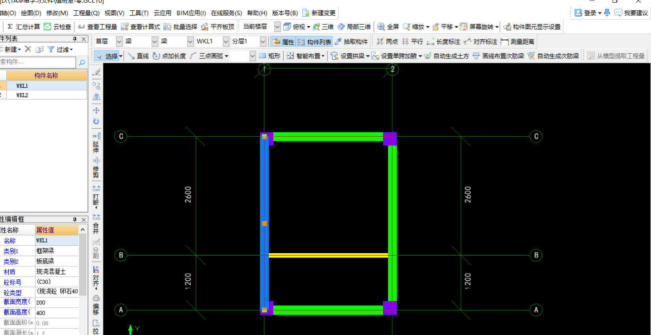Viewport: 651px width, 335px height.
Task: Click the 搜索构件 search input field
Action: pyautogui.click(x=38, y=62)
